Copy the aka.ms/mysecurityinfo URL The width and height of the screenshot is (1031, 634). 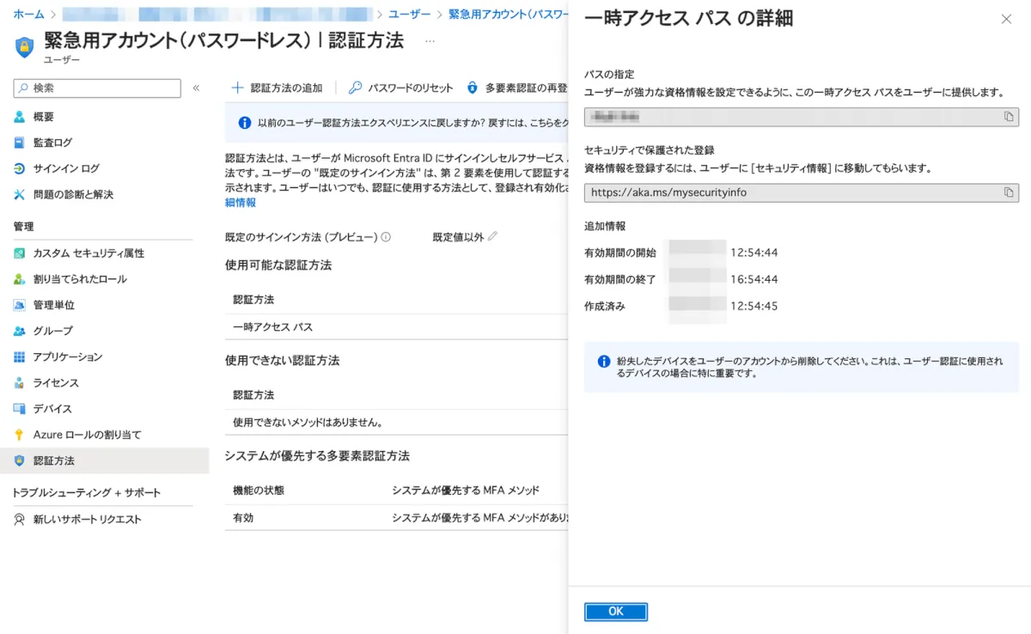click(x=1009, y=192)
